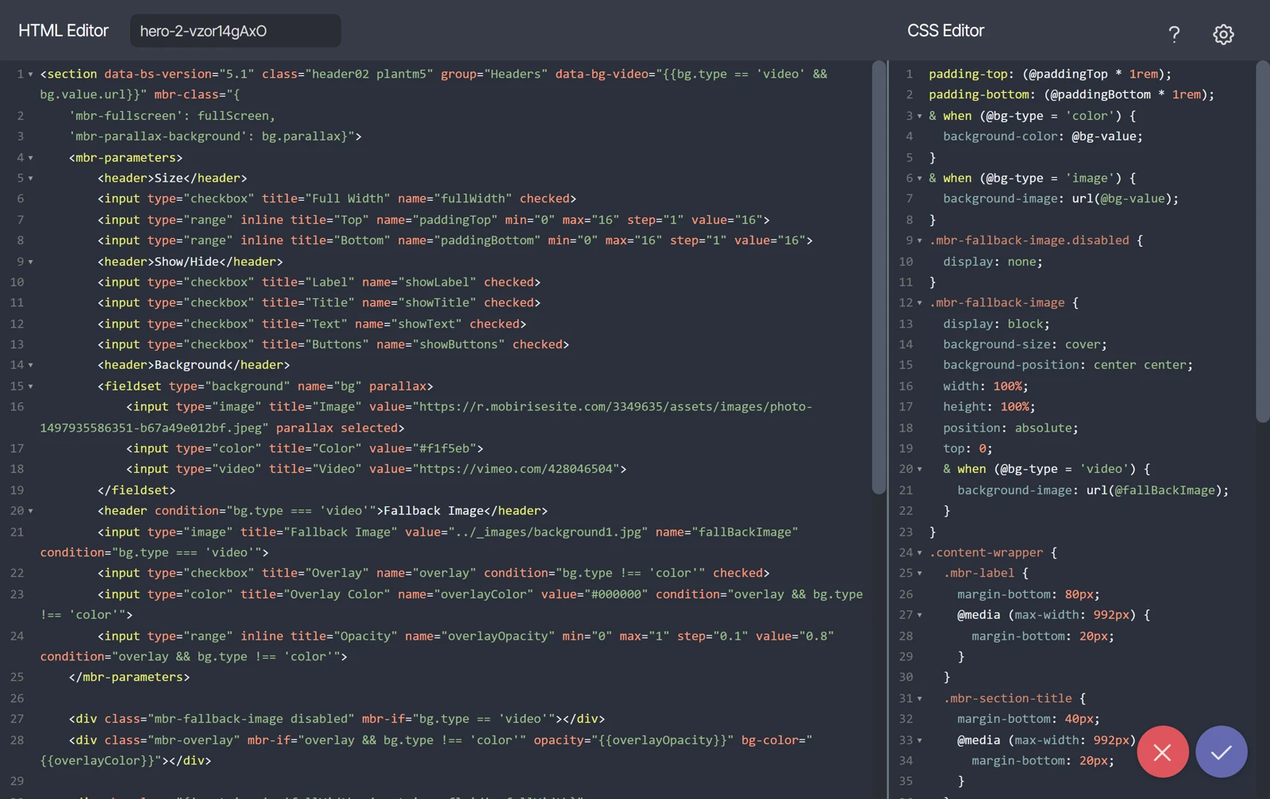Cancel changes with the red X button
The height and width of the screenshot is (799, 1270).
coord(1162,751)
